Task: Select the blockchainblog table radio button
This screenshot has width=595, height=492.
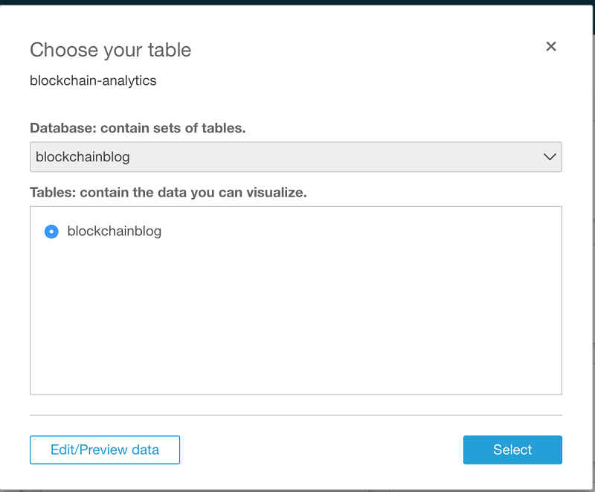Action: click(x=51, y=231)
